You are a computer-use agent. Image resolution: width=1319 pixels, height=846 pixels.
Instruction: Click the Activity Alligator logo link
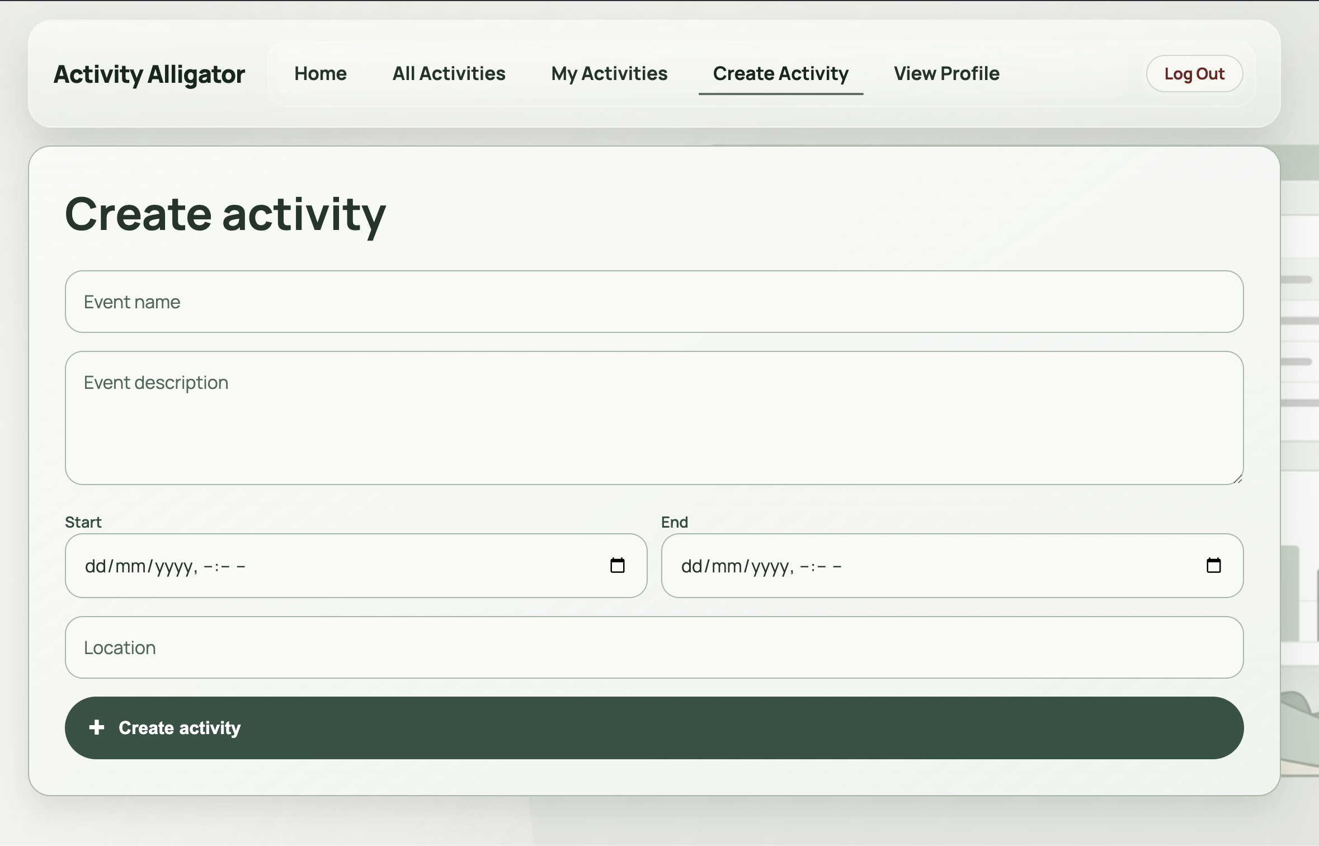[149, 74]
